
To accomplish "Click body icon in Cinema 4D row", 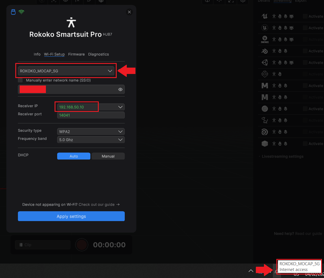I will pos(274,109).
